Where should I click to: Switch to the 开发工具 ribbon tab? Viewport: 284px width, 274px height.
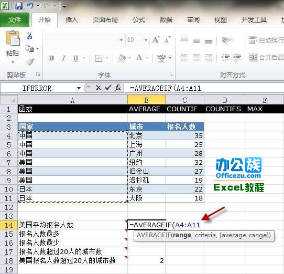click(254, 20)
